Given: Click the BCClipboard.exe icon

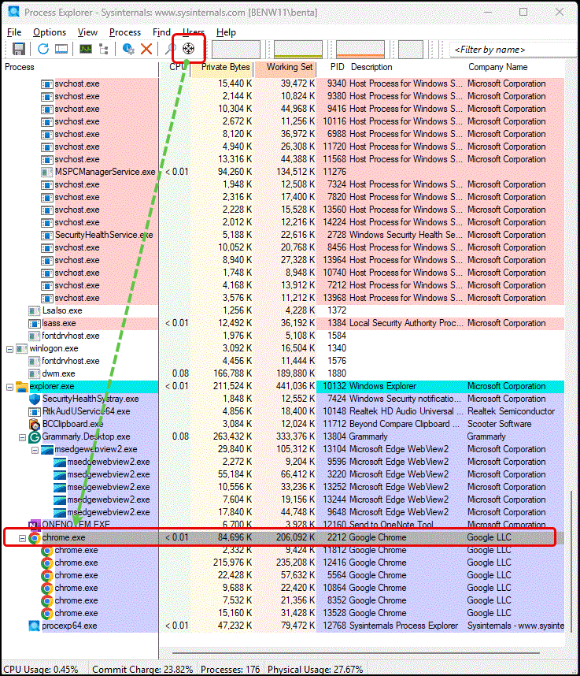Looking at the screenshot, I should 35,424.
